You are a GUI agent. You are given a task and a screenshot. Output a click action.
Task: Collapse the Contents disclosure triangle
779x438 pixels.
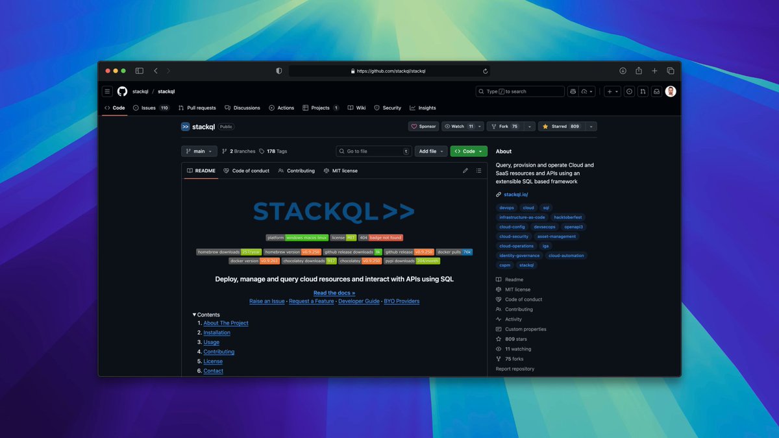coord(194,315)
